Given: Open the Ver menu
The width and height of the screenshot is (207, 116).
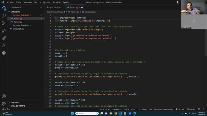Looking at the screenshot, I should pos(36,2).
